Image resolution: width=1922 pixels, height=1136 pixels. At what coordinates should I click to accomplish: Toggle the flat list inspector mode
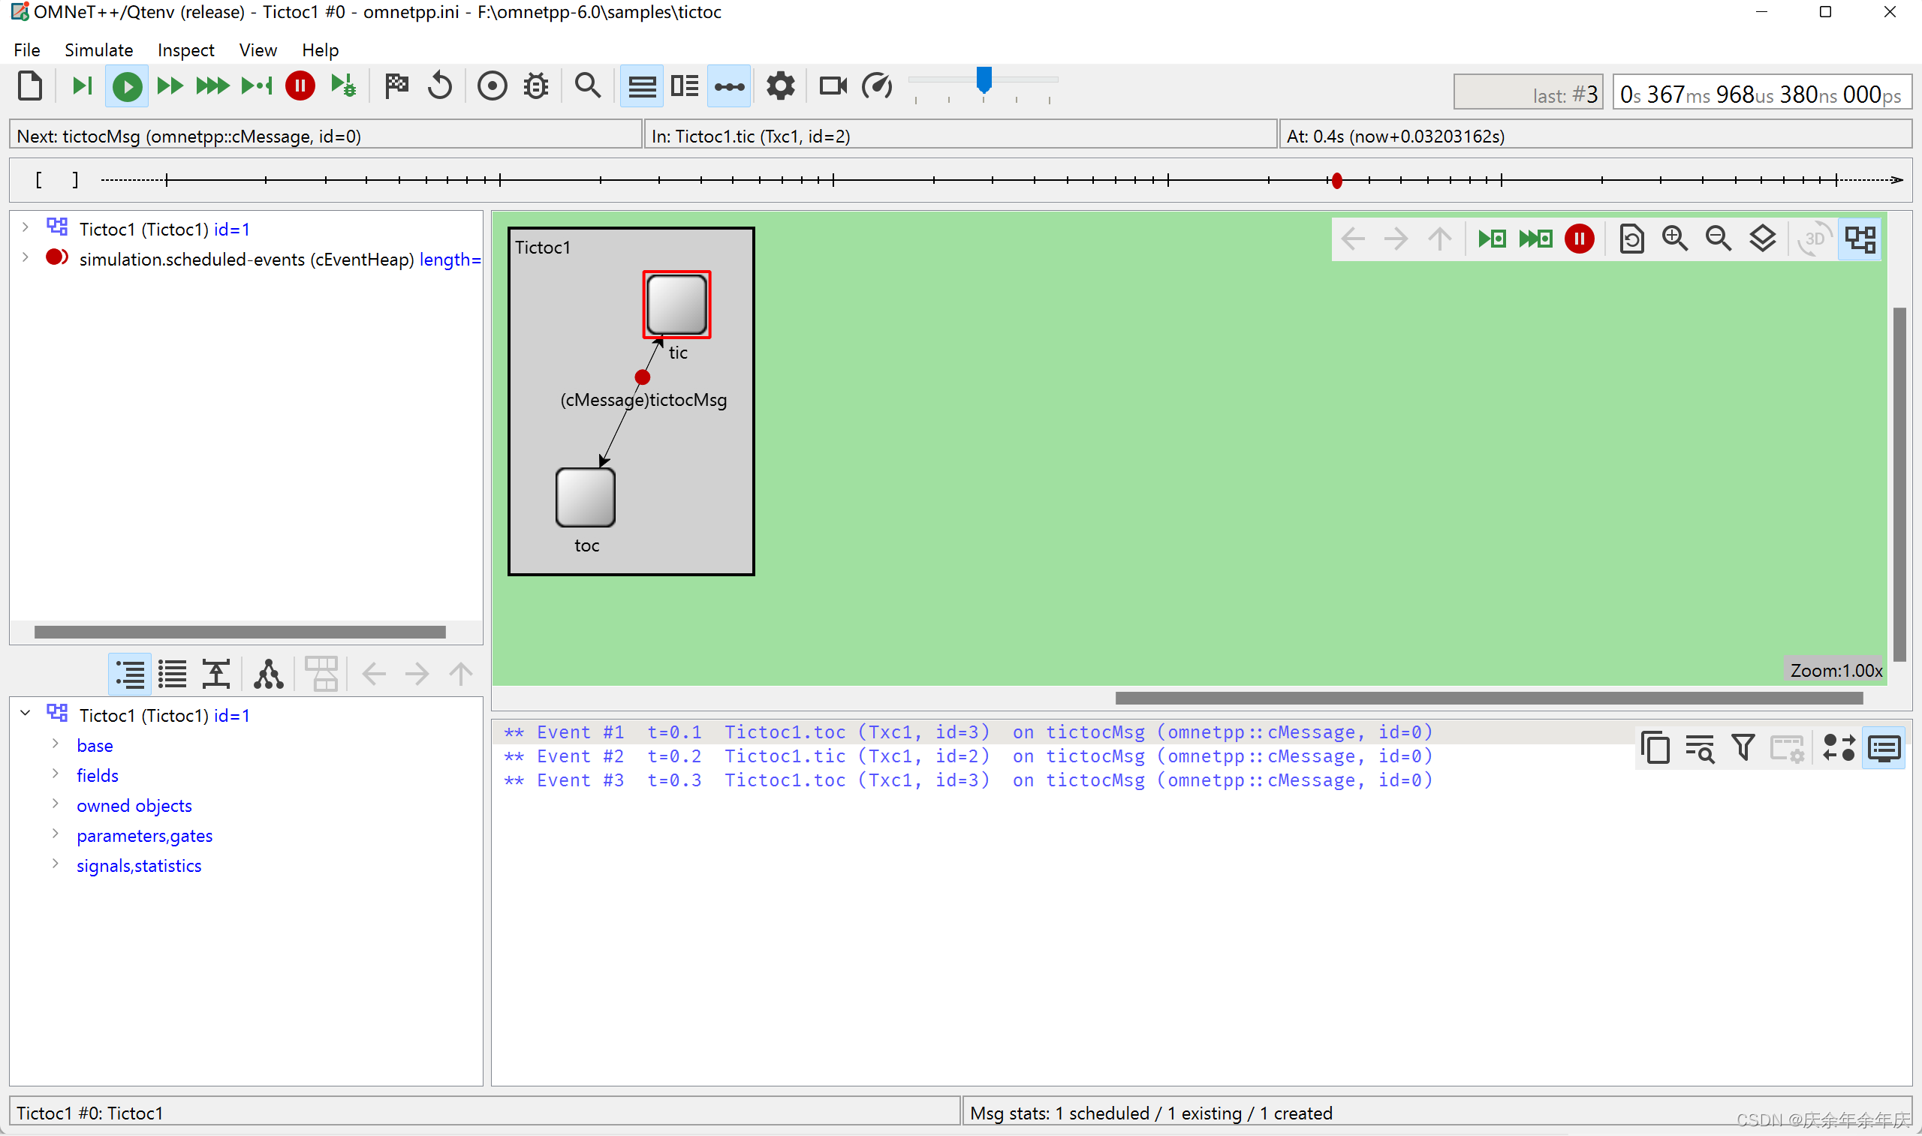click(x=172, y=675)
